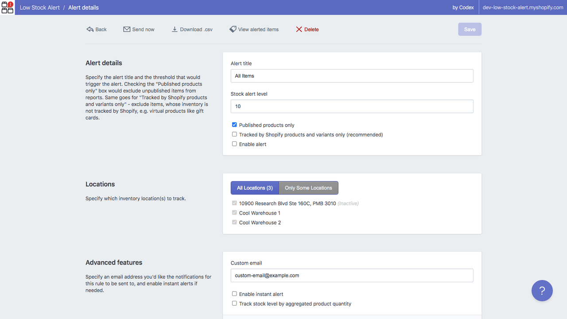The height and width of the screenshot is (319, 567).
Task: Click the (Inactive) label text
Action: 348,203
